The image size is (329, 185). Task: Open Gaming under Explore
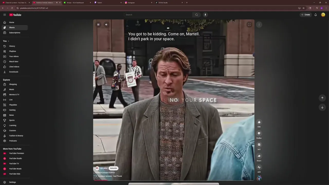pyautogui.click(x=15, y=110)
